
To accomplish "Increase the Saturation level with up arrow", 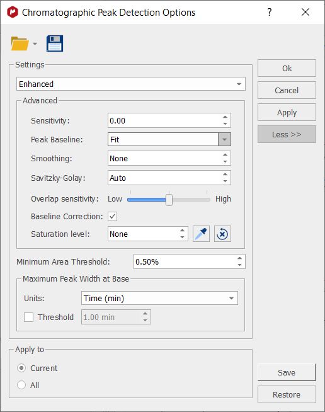I will (182, 231).
